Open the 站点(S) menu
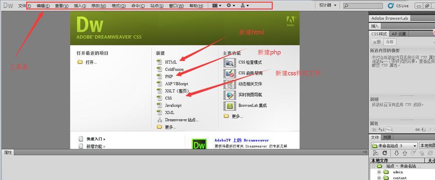The height and width of the screenshot is (180, 435). pyautogui.click(x=157, y=5)
